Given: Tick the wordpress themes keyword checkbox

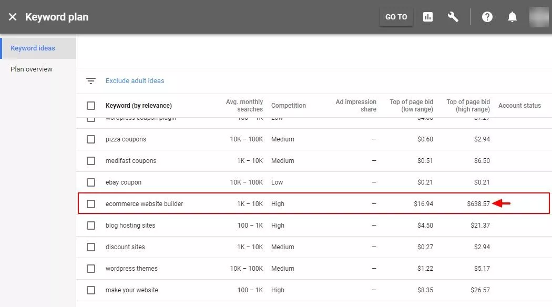Looking at the screenshot, I should tap(91, 269).
